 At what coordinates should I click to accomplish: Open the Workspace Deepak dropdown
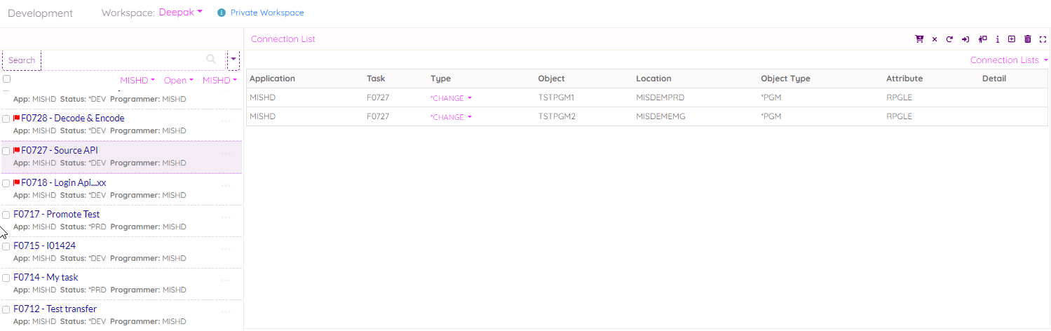pyautogui.click(x=180, y=13)
